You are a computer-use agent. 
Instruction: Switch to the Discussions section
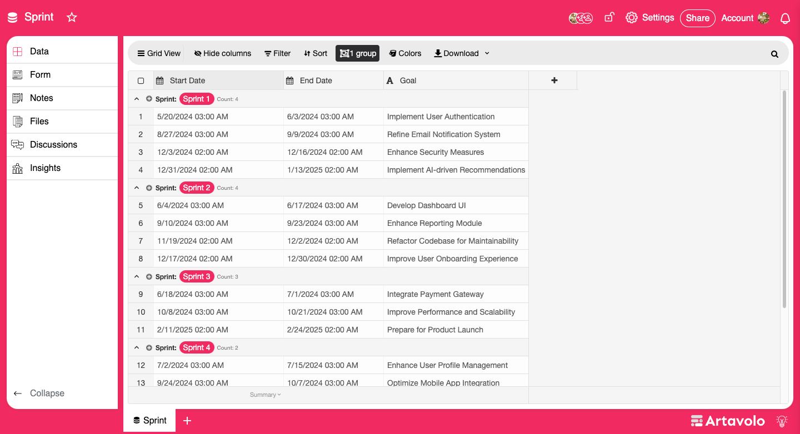pos(53,144)
